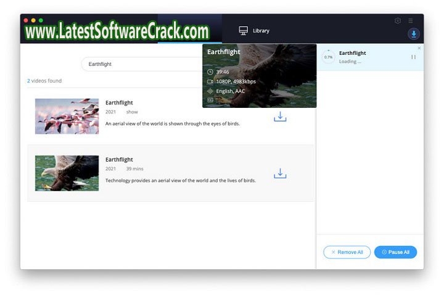
Task: Click the audio track waveform icon
Action: coord(210,91)
